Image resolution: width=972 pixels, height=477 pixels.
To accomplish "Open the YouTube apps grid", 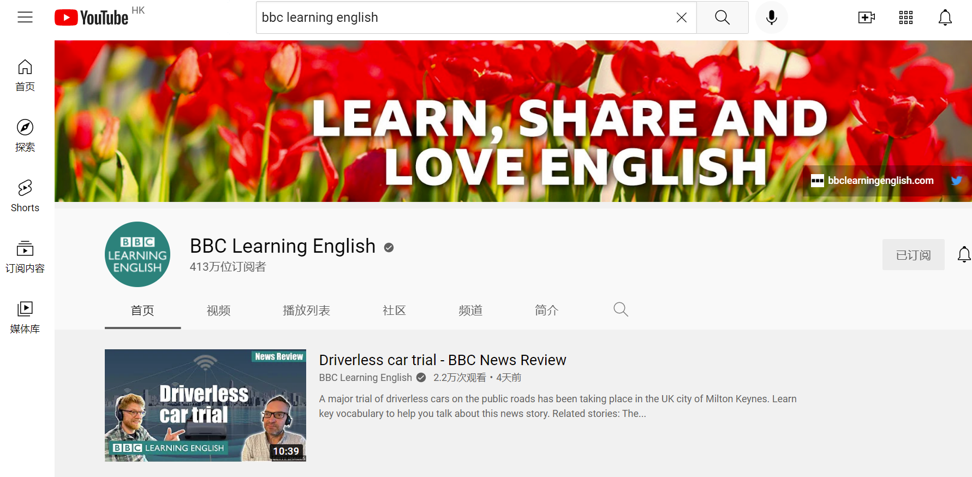I will tap(906, 17).
